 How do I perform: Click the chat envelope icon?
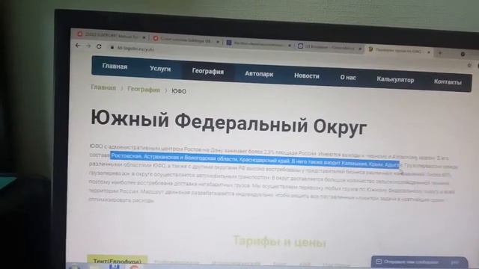pos(379,262)
